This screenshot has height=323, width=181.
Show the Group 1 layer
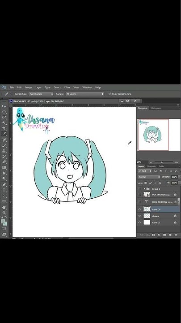(x=140, y=189)
